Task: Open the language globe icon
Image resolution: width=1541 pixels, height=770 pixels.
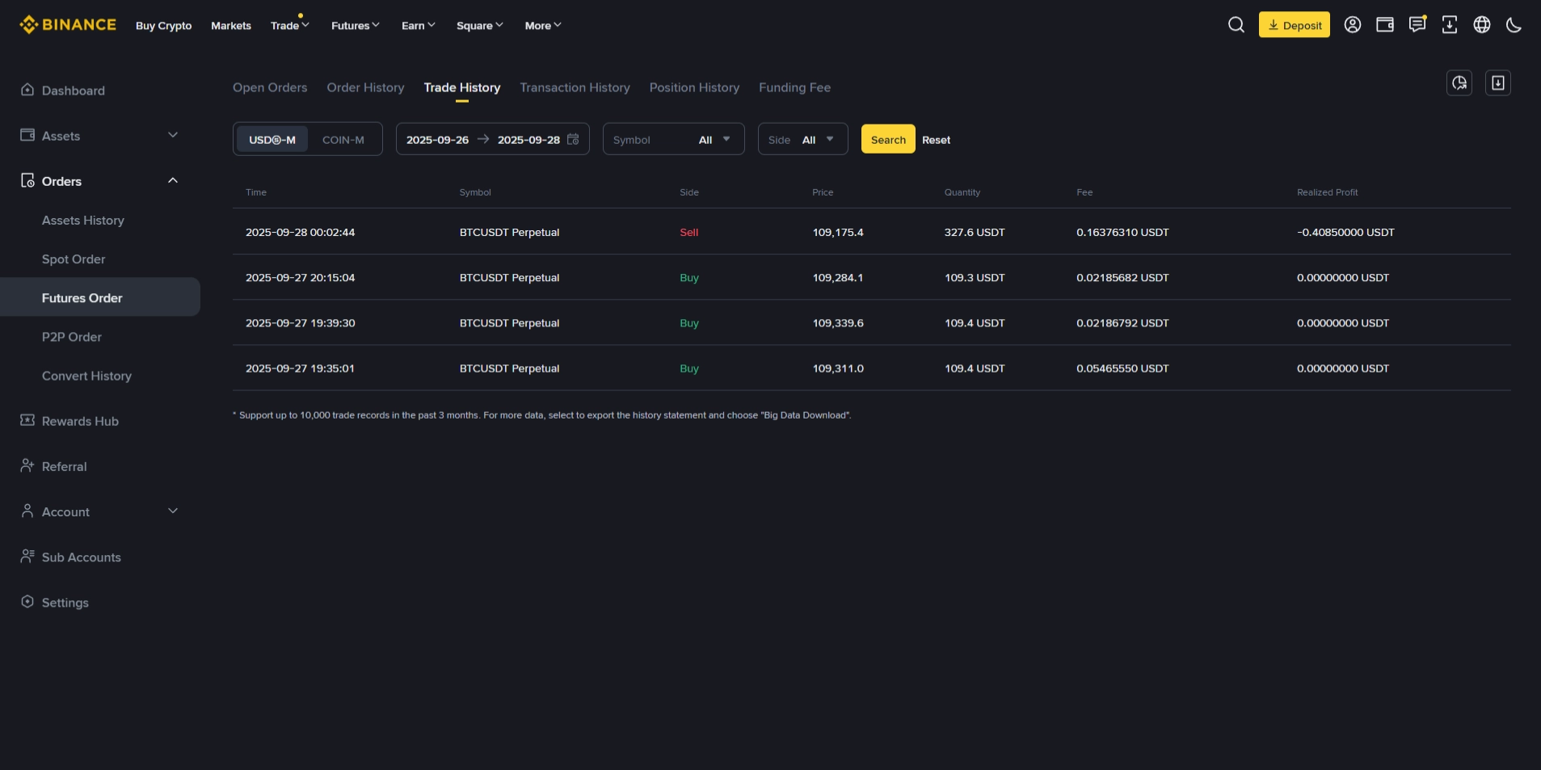Action: click(x=1481, y=25)
